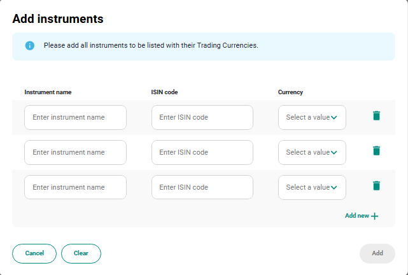
Task: Focus second row instrument name field
Action: click(75, 152)
